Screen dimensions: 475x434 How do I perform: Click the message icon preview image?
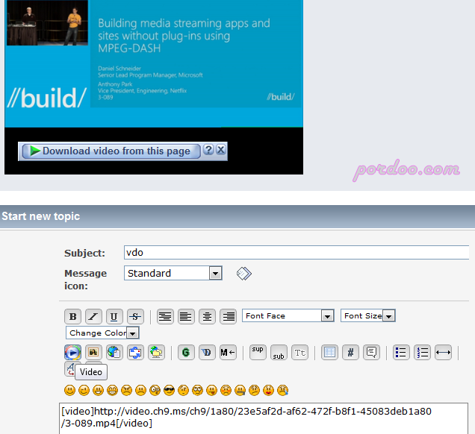(x=244, y=274)
